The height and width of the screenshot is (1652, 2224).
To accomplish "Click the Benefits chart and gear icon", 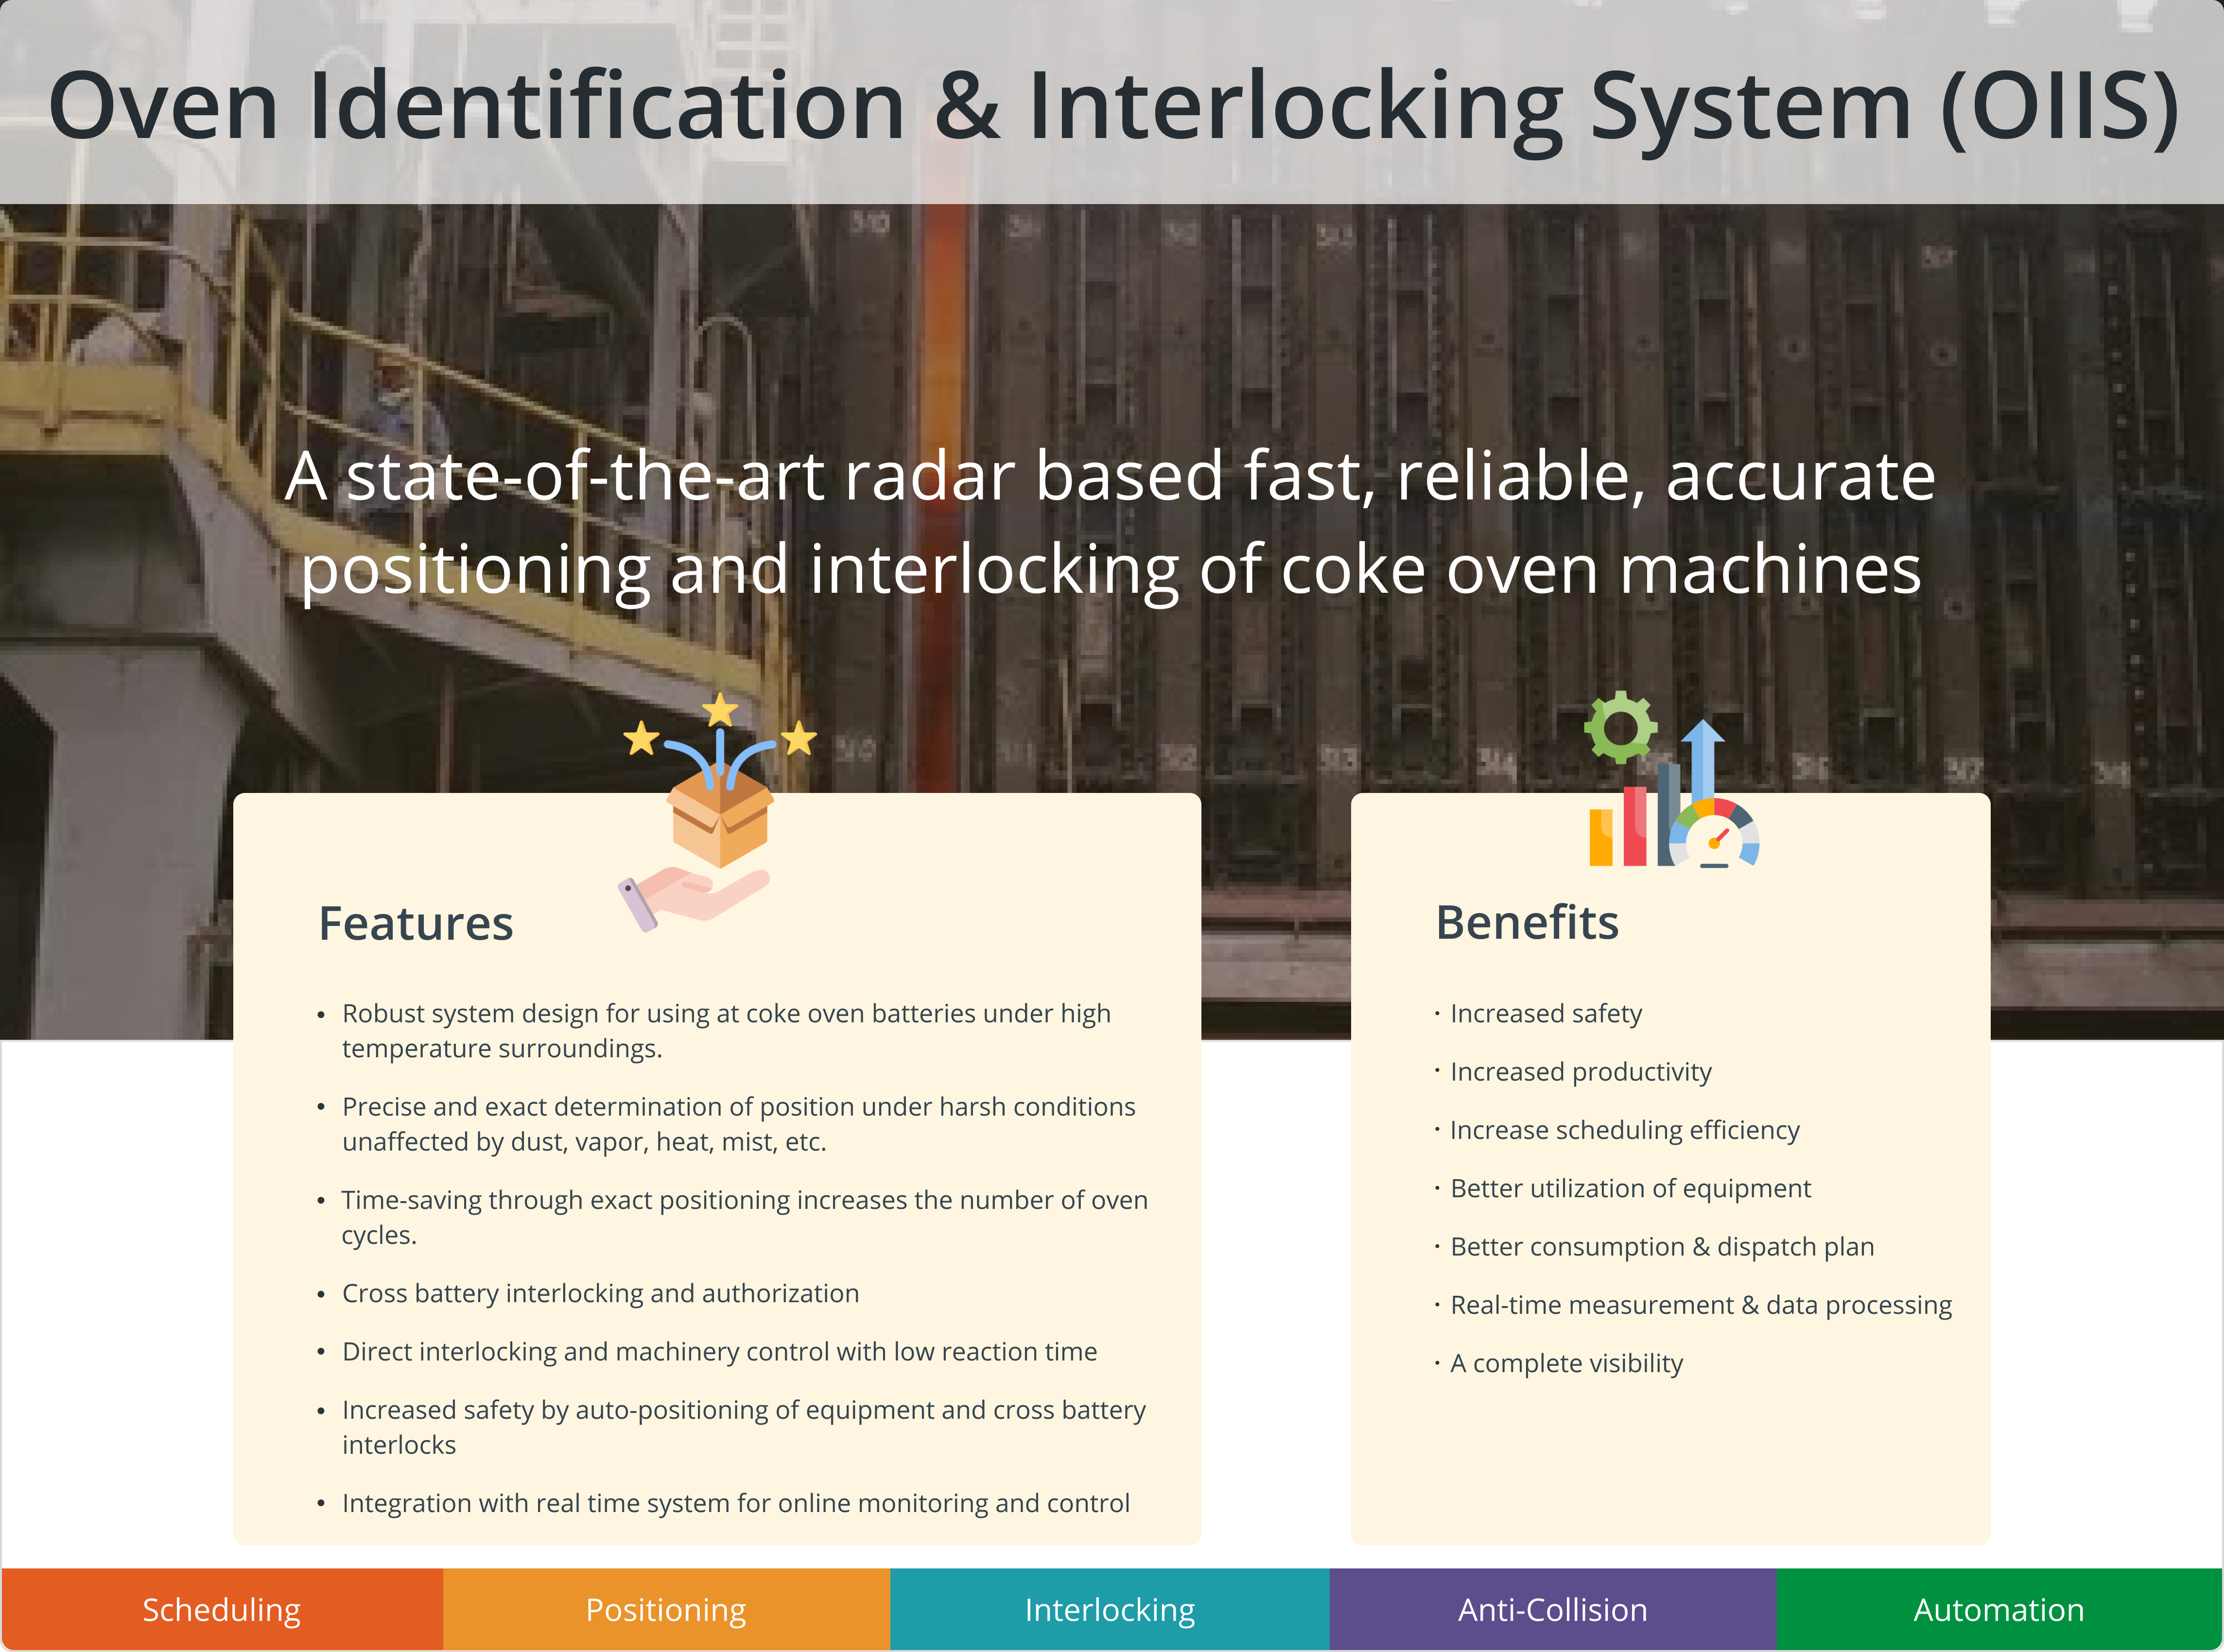I will click(x=1673, y=779).
